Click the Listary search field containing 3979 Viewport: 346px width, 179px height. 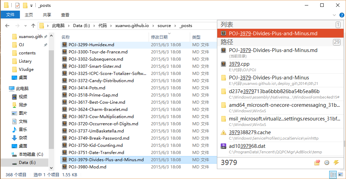pos(264,163)
